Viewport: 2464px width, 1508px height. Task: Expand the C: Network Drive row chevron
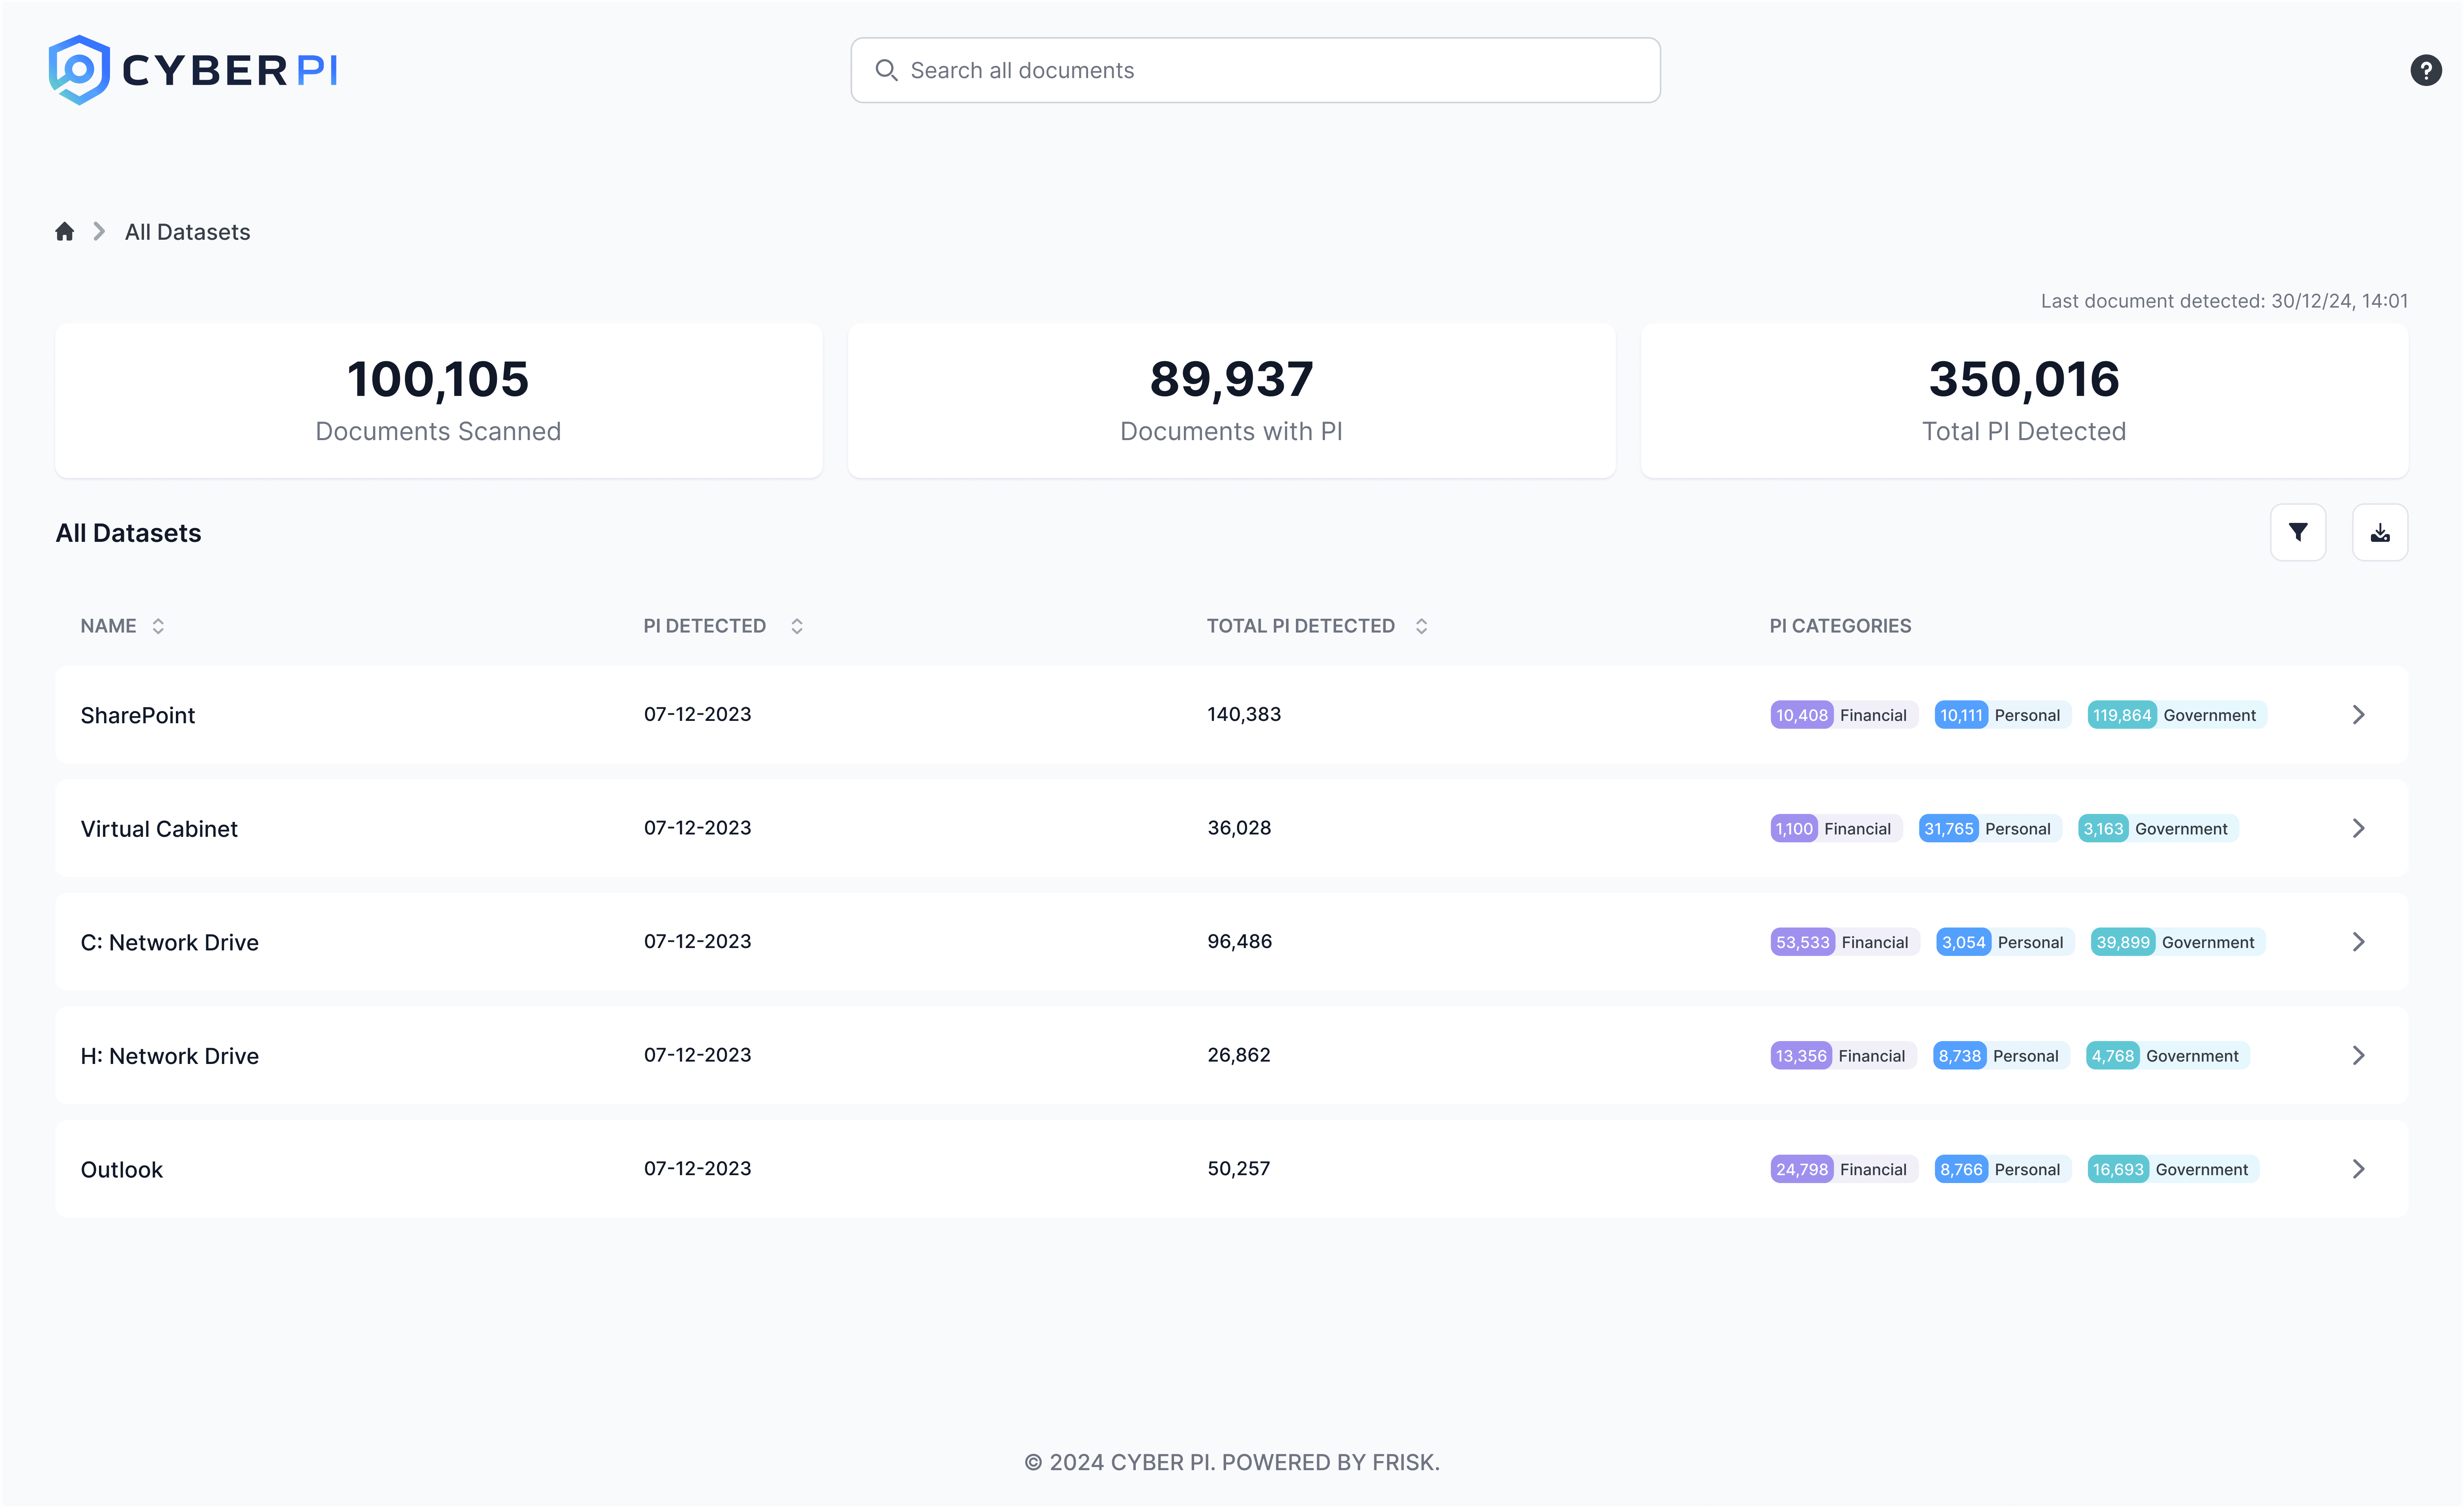point(2359,942)
